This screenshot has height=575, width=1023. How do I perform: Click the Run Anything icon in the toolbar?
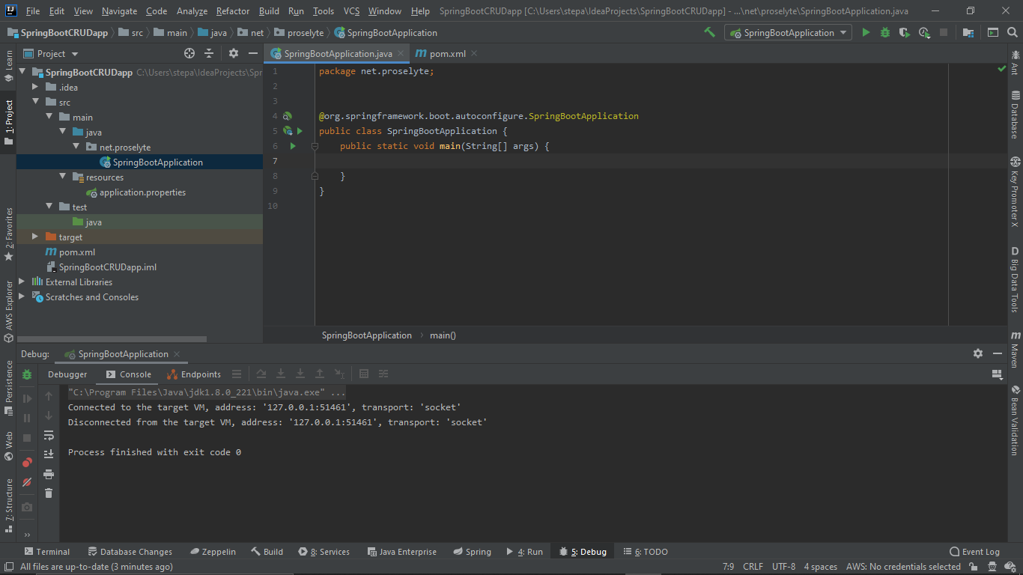pos(993,32)
